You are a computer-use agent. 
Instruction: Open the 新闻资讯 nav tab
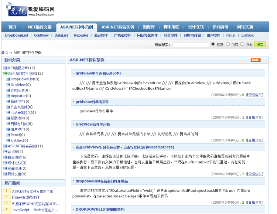220,27
